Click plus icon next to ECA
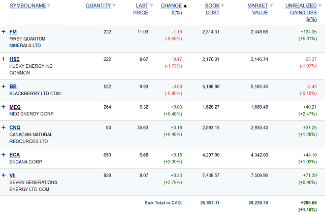 [x=4, y=155]
